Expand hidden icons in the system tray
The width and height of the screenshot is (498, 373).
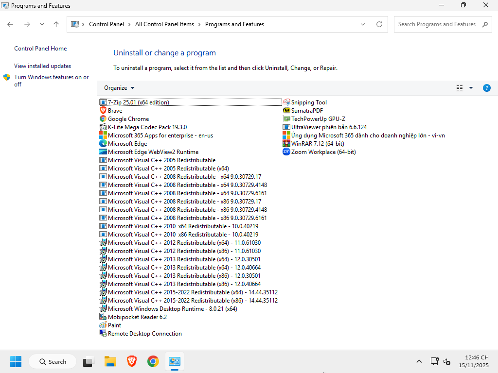click(x=419, y=361)
